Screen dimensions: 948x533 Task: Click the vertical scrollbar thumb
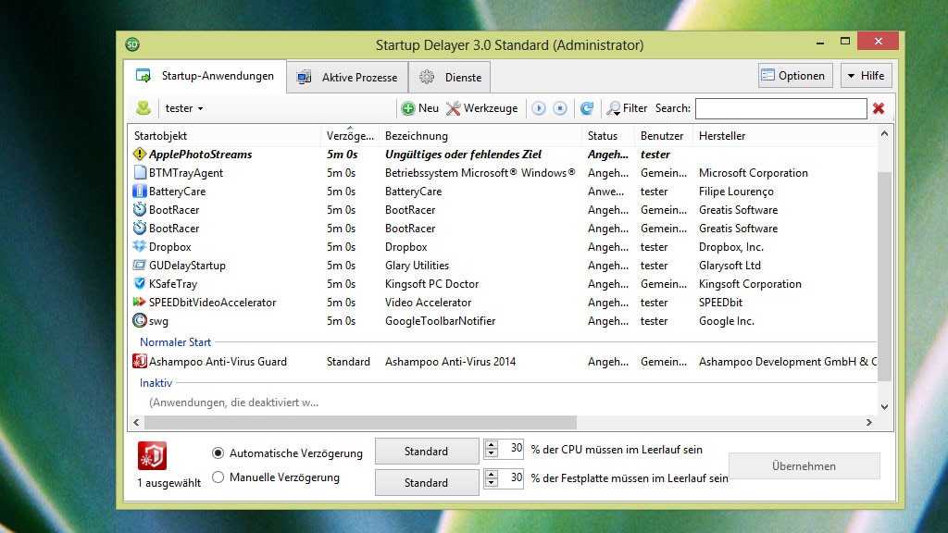(884, 276)
